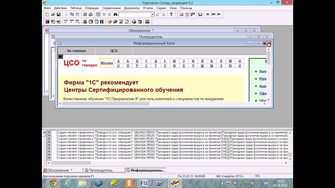
Task: Click the red arrow document icon
Action: tap(59, 22)
